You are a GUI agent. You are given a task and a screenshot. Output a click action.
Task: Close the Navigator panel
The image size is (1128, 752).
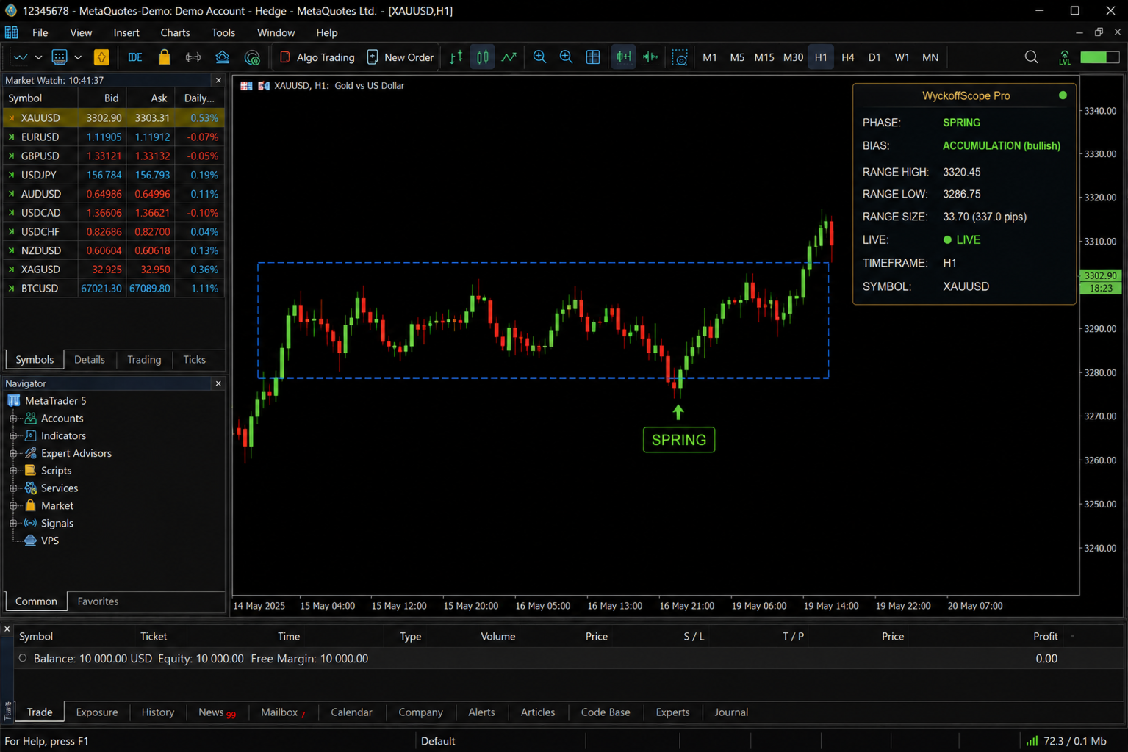[x=218, y=383]
